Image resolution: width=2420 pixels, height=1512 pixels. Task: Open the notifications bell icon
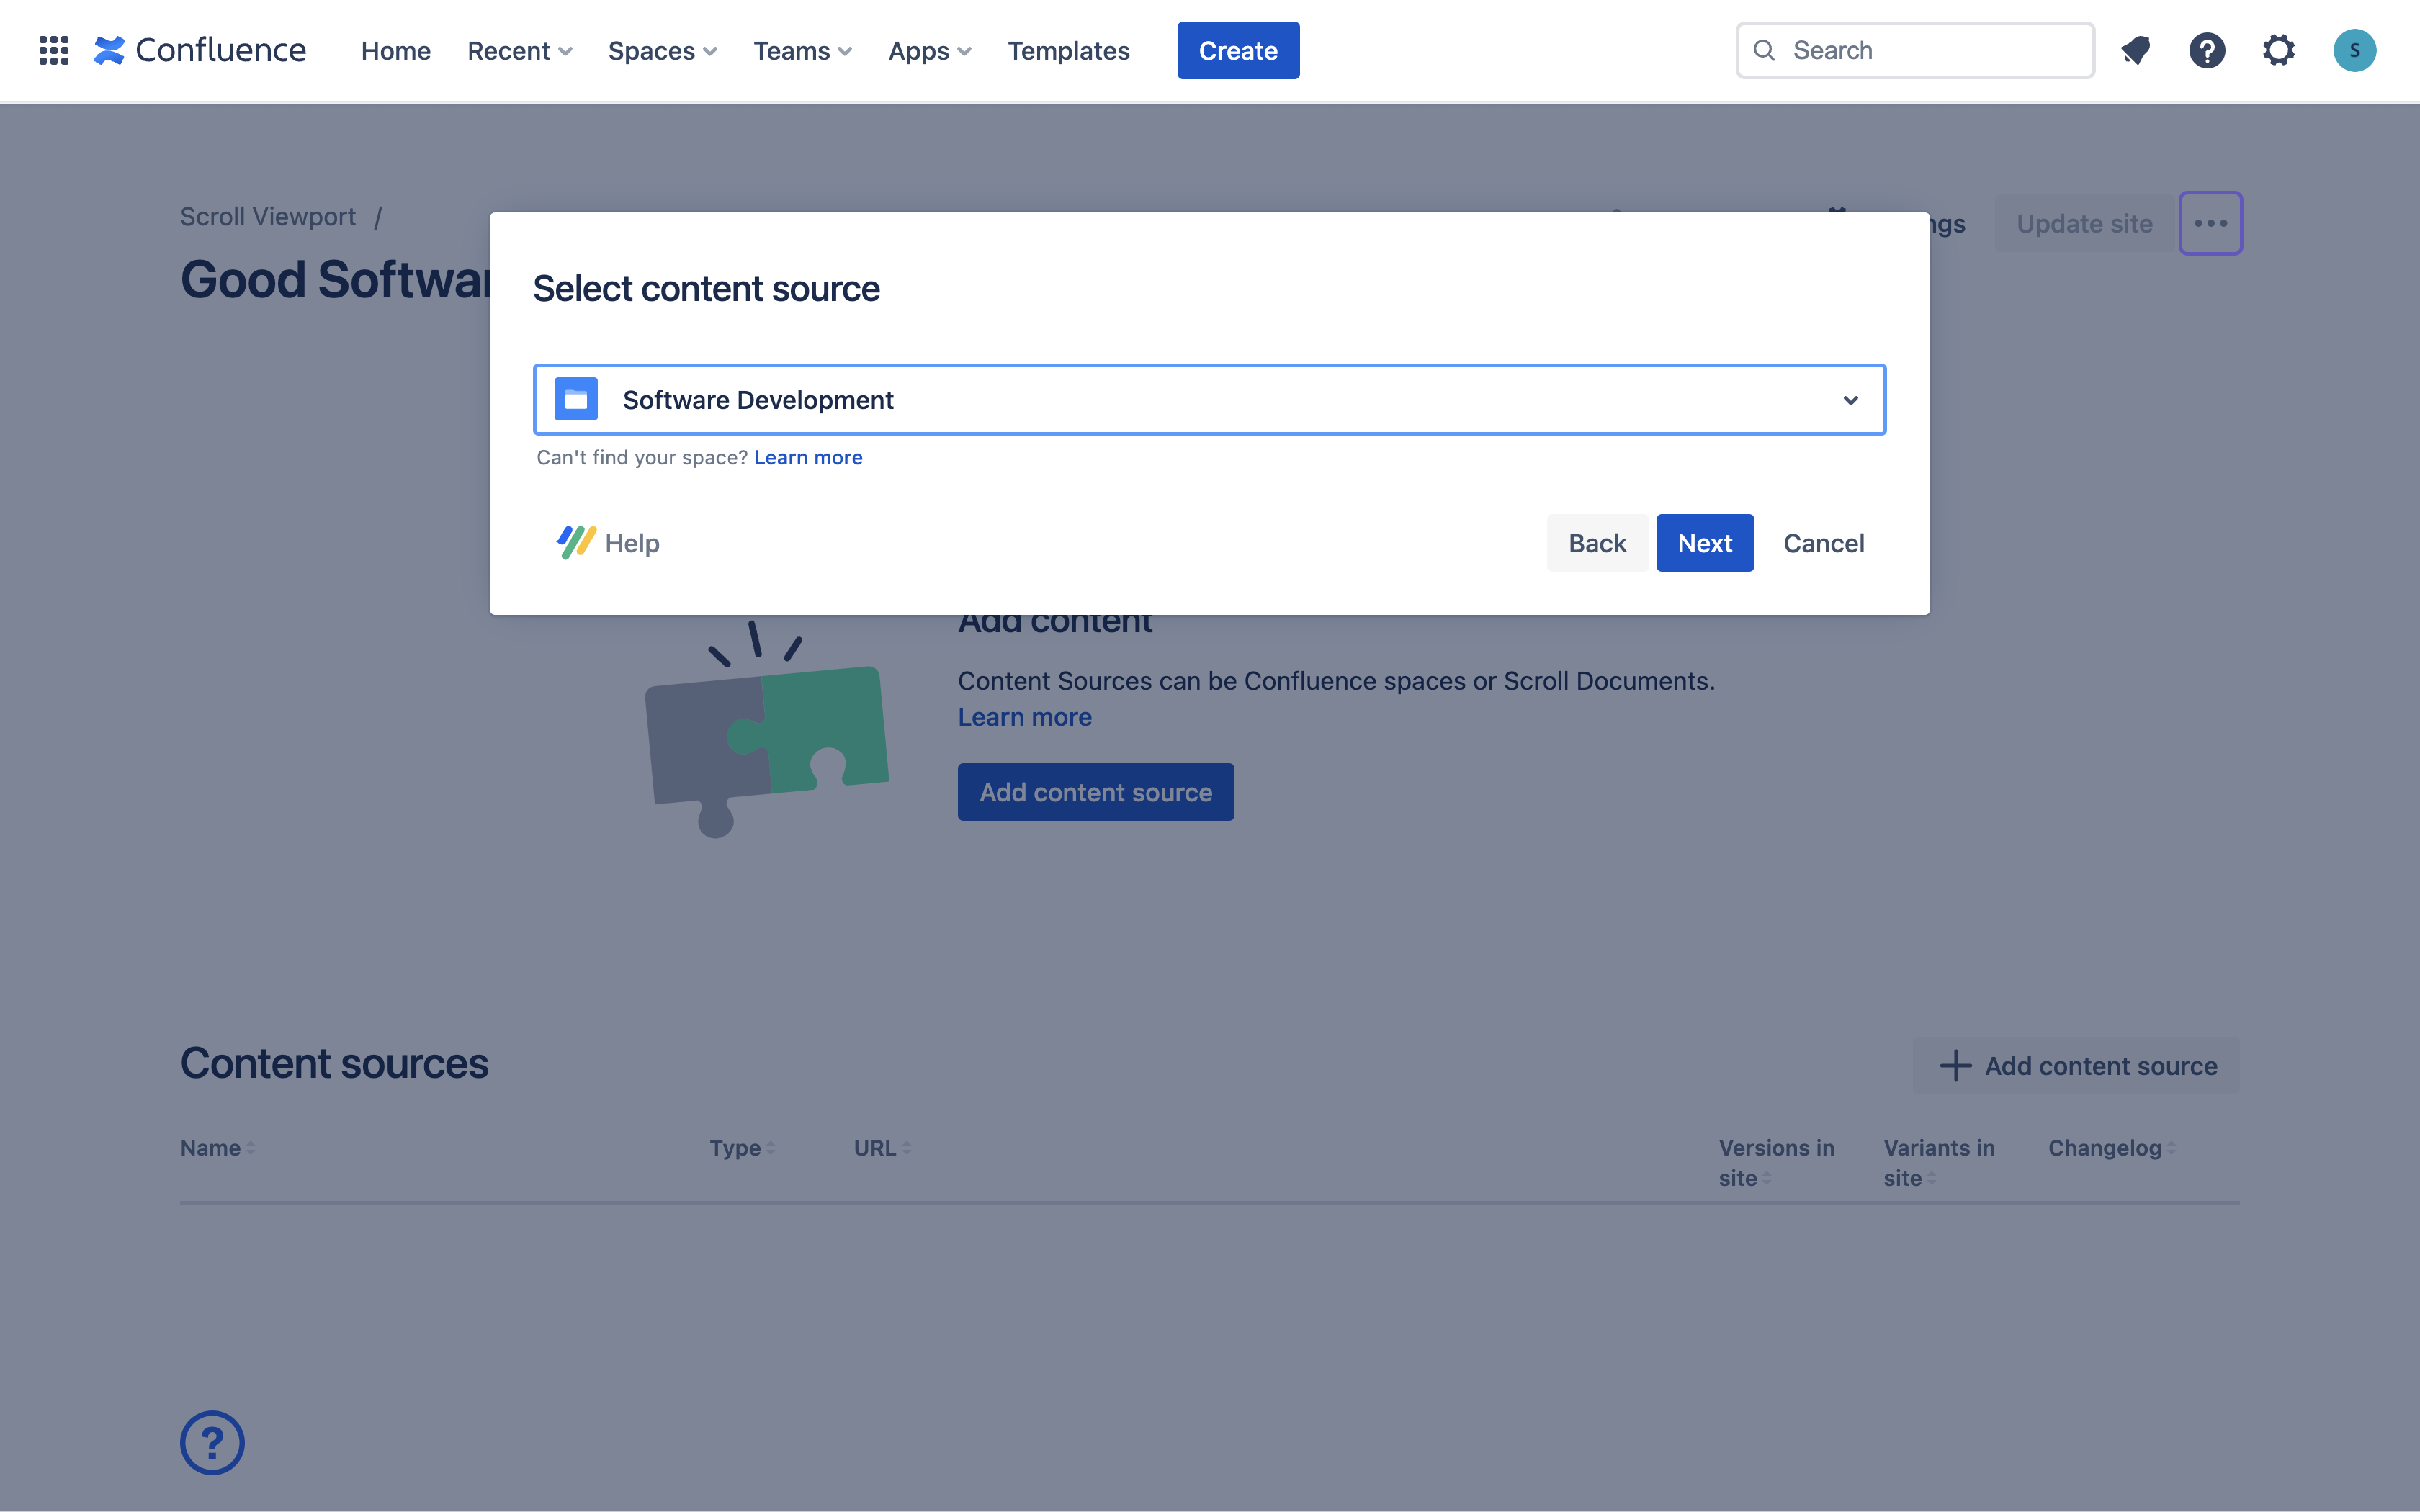click(2136, 50)
